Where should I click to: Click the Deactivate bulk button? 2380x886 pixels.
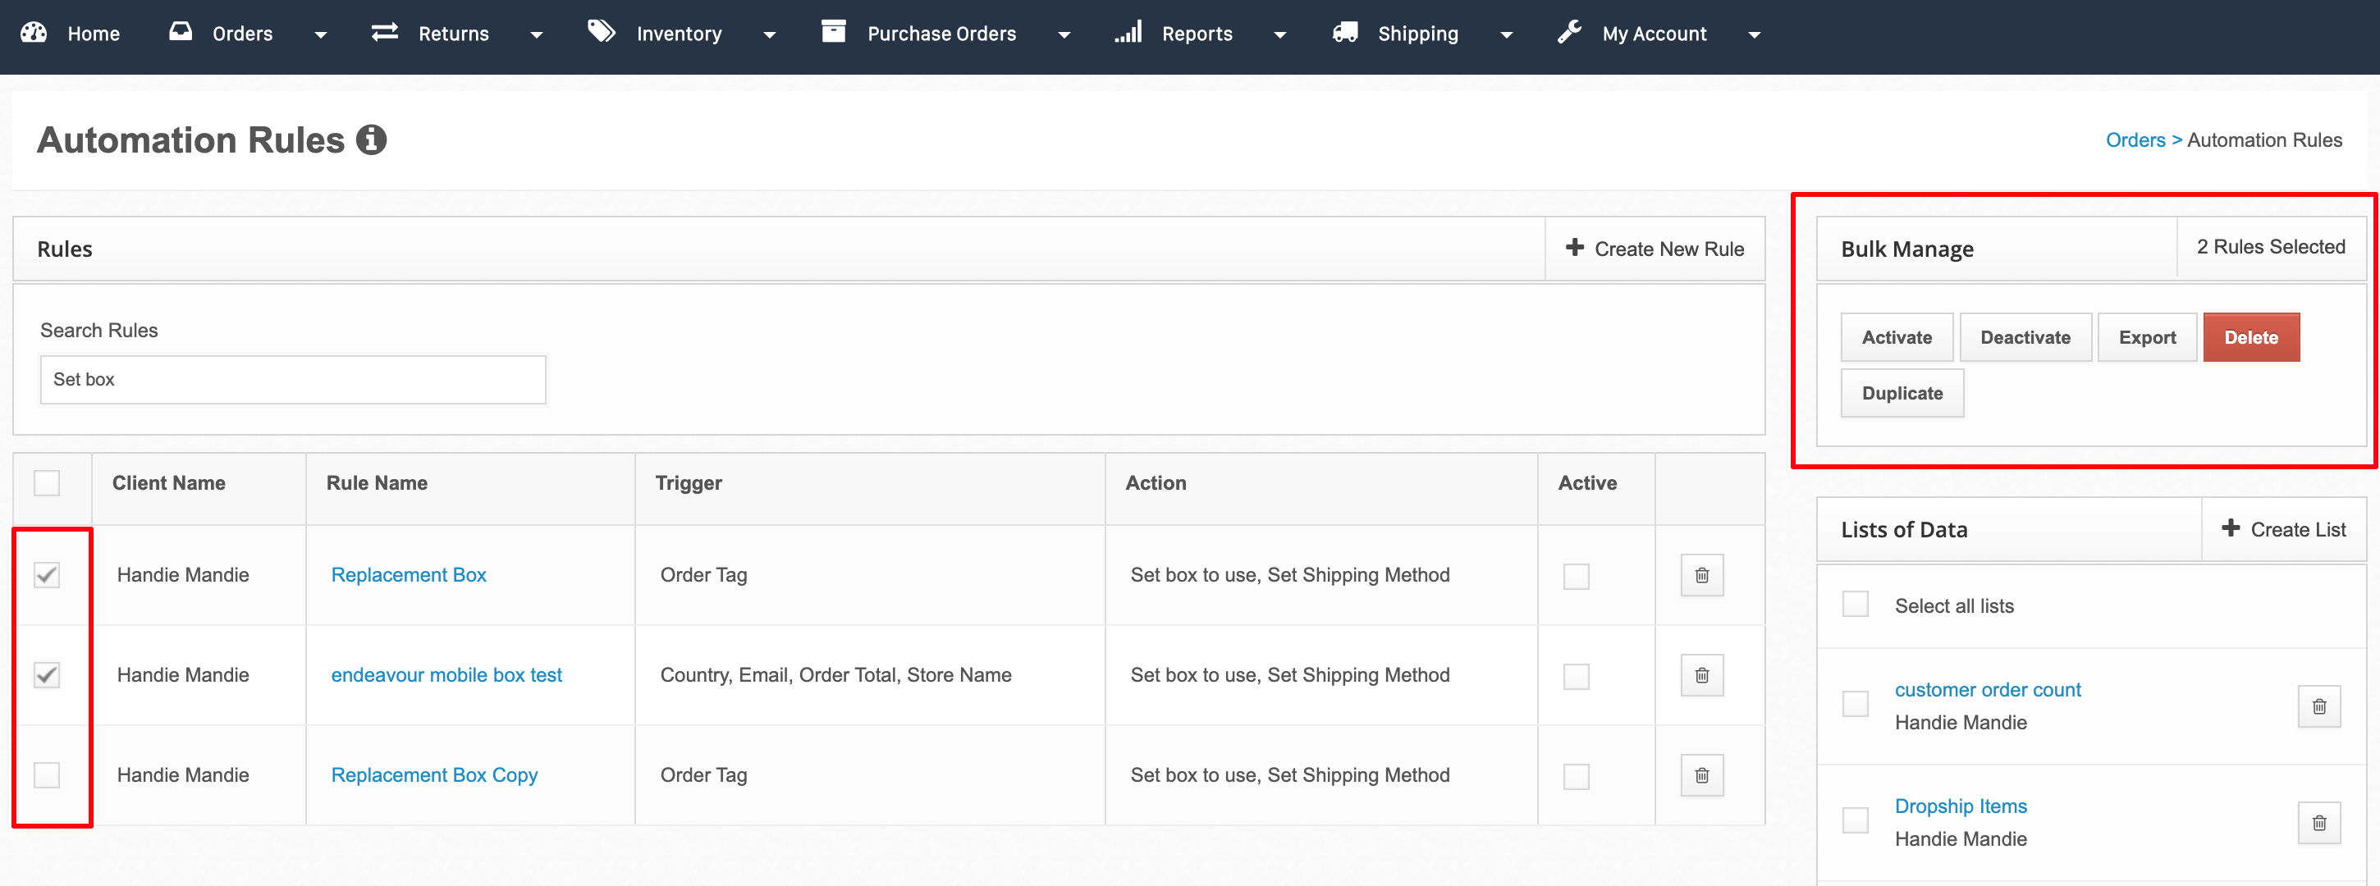coord(2025,337)
